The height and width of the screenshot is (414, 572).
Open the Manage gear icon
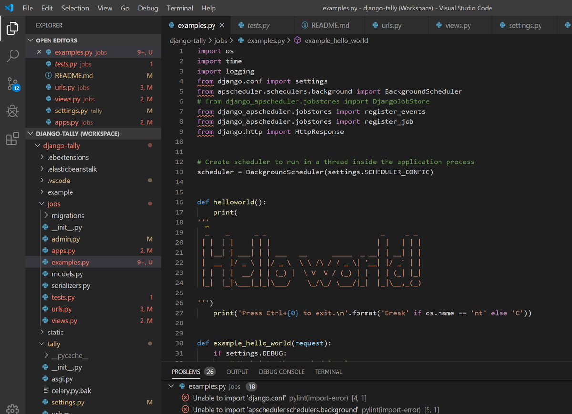point(12,408)
